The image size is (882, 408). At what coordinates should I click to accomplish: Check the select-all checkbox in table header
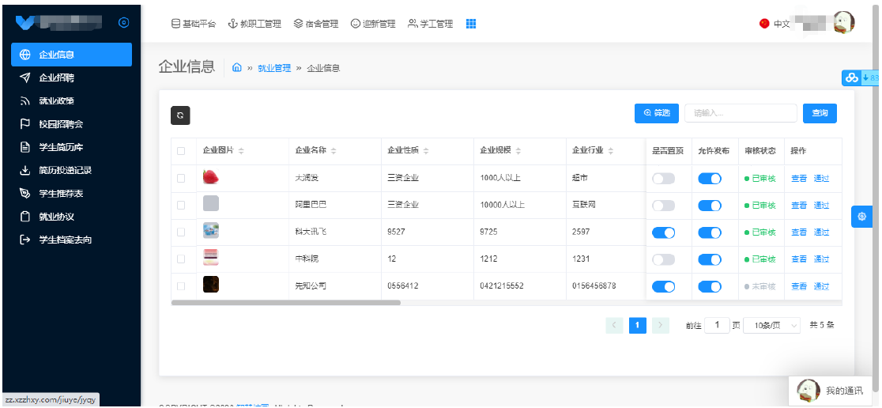pos(181,151)
